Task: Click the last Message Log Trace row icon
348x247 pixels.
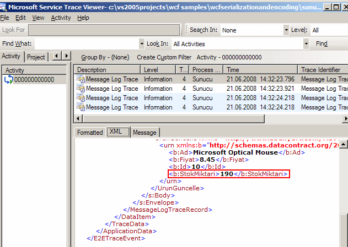Action: [81, 107]
